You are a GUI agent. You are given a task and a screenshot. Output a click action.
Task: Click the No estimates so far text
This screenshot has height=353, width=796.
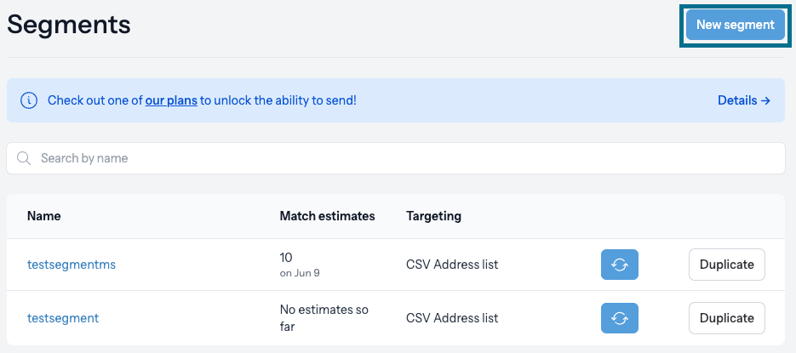pos(324,318)
